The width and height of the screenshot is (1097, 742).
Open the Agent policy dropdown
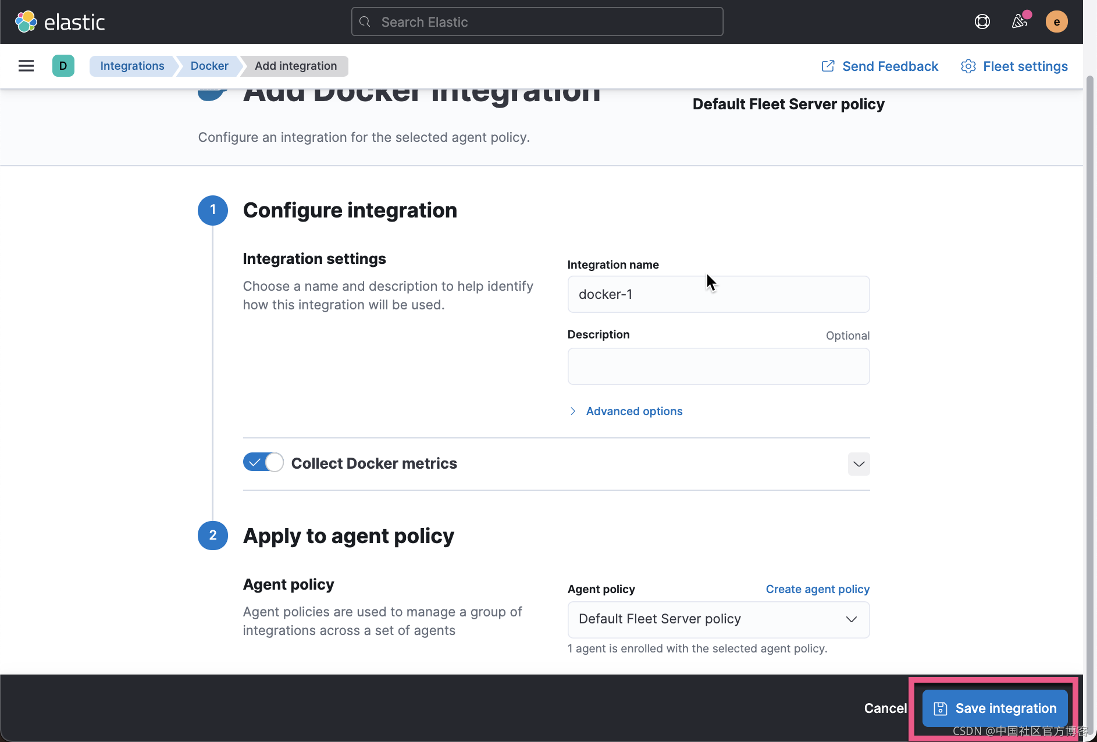719,619
